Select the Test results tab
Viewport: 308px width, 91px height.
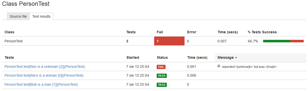click(41, 16)
